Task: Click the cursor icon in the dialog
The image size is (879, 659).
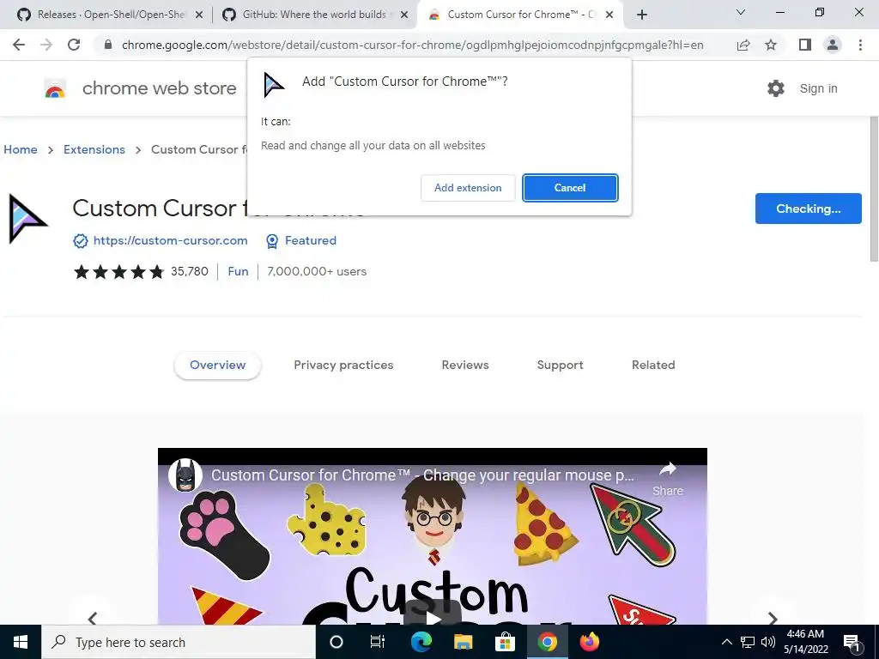Action: tap(274, 85)
